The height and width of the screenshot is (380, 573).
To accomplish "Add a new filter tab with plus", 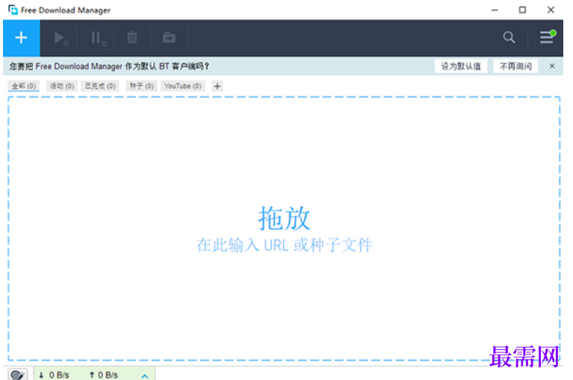I will (217, 86).
